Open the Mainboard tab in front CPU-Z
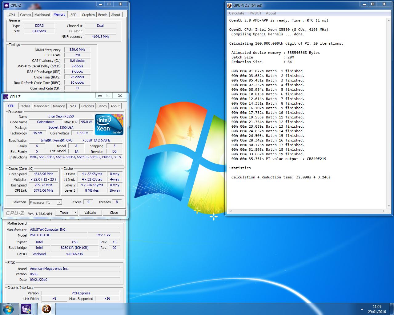Image resolution: width=394 pixels, height=315 pixels. (x=42, y=106)
